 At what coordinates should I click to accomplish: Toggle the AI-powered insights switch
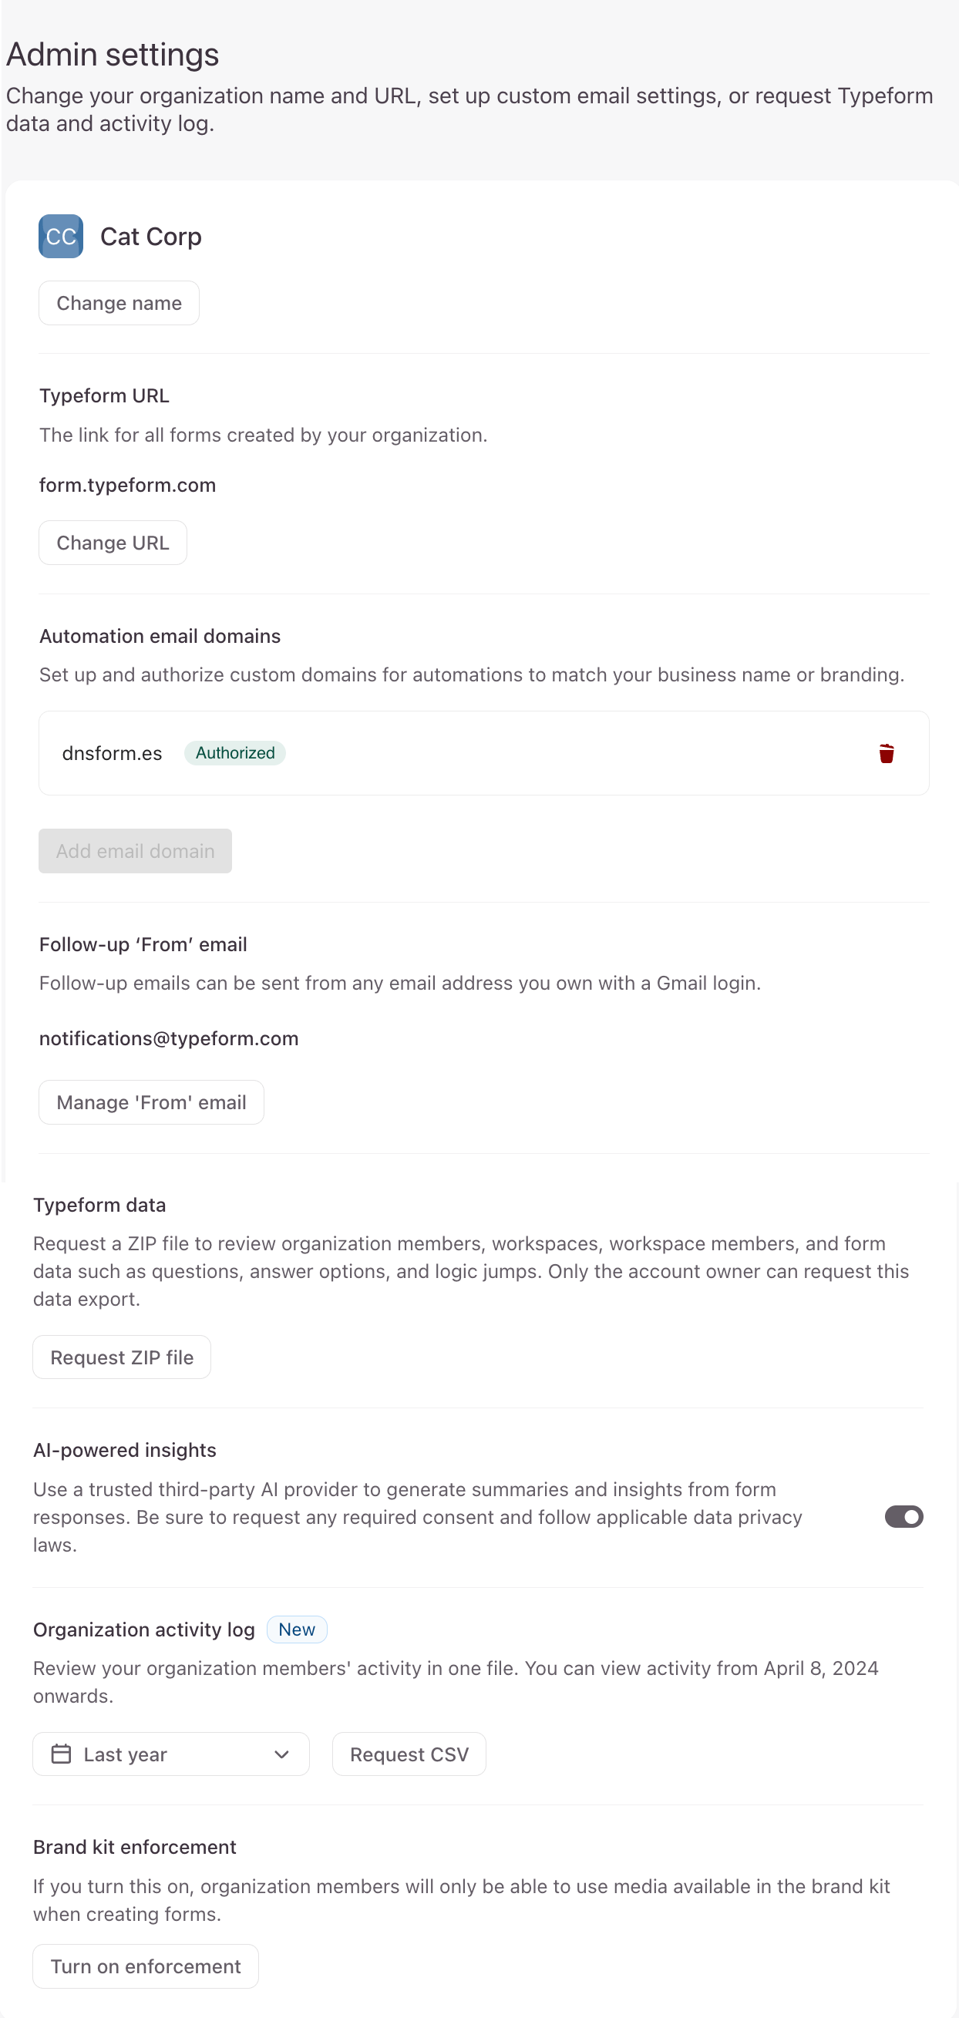pos(903,1517)
